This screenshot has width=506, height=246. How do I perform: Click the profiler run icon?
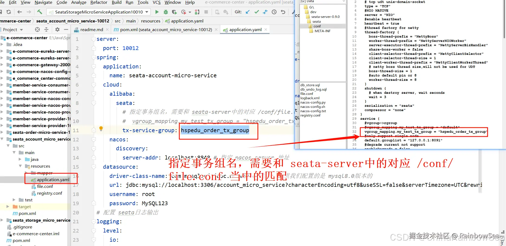pyautogui.click(x=184, y=12)
